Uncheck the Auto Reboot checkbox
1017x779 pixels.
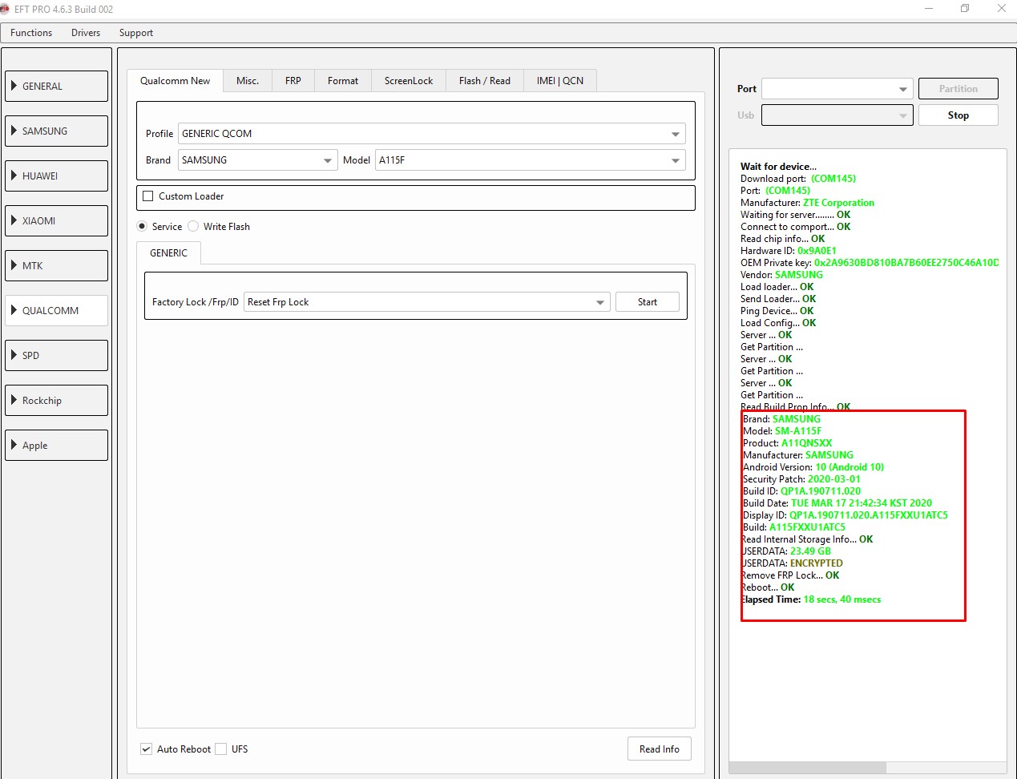[x=147, y=749]
